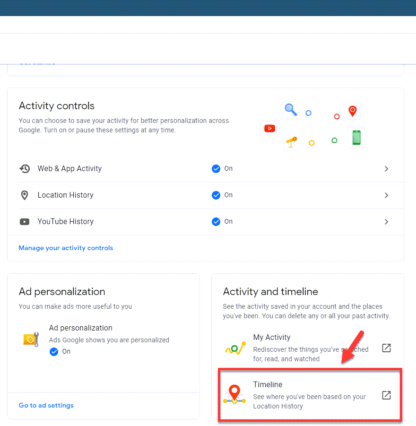
Task: Click the red map pin illustration
Action: [x=352, y=111]
